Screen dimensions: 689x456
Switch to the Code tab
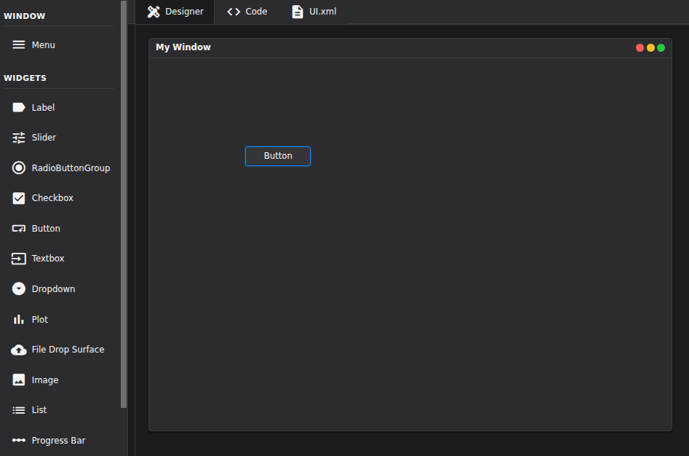click(x=247, y=11)
